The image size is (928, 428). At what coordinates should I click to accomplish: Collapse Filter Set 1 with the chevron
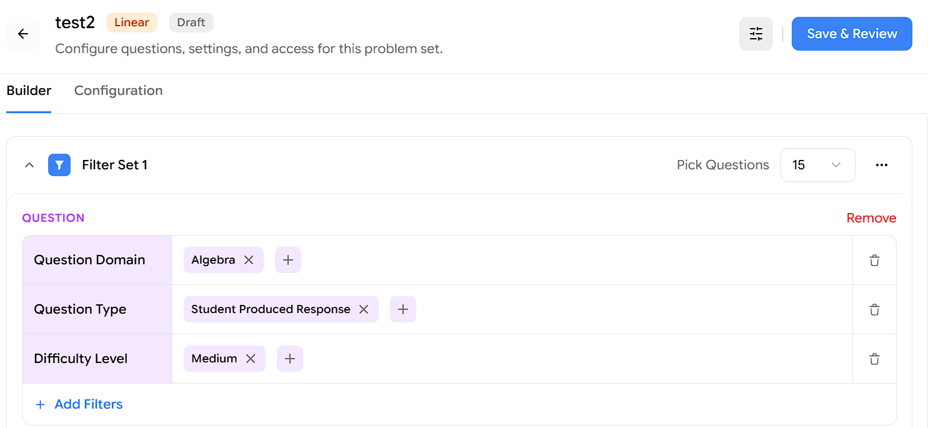point(29,165)
